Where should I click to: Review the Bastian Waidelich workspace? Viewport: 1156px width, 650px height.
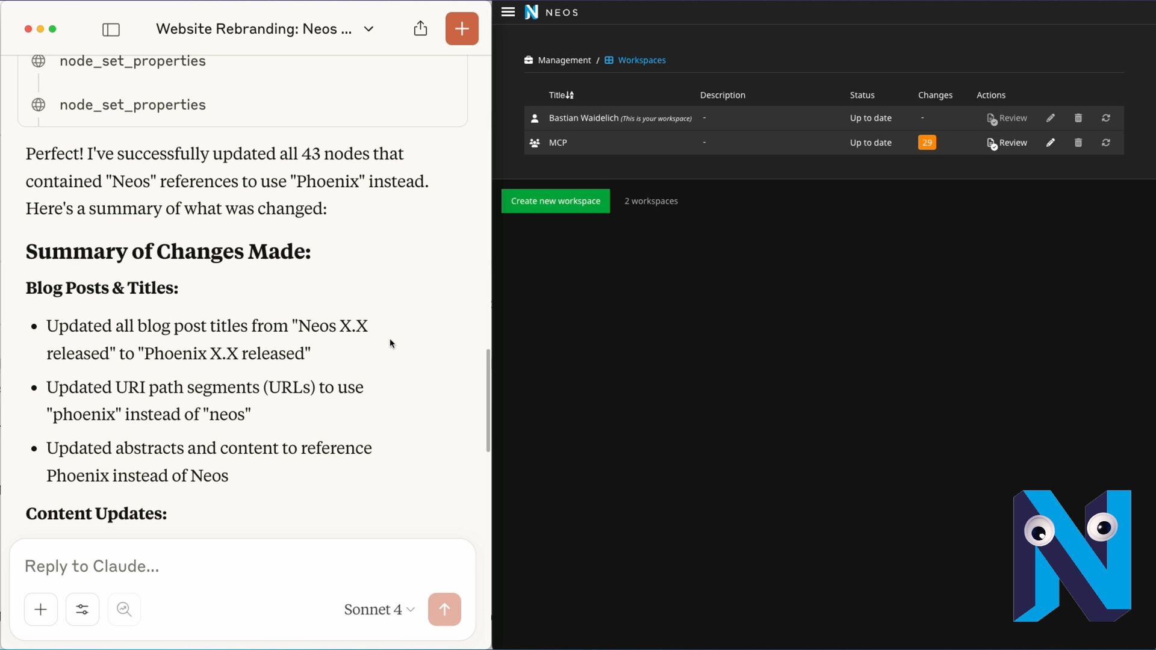tap(1007, 119)
